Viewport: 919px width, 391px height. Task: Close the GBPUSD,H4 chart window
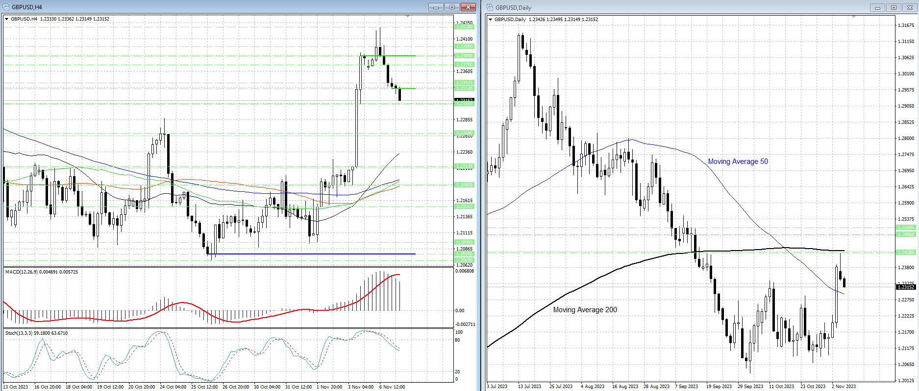(468, 7)
